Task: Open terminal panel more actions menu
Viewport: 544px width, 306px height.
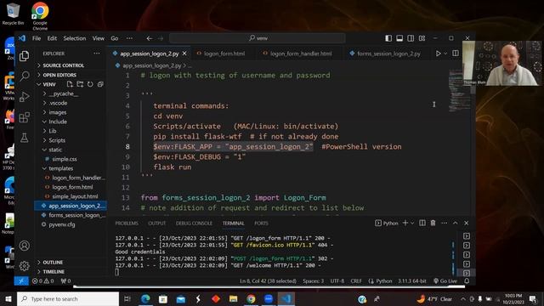Action: [x=444, y=223]
